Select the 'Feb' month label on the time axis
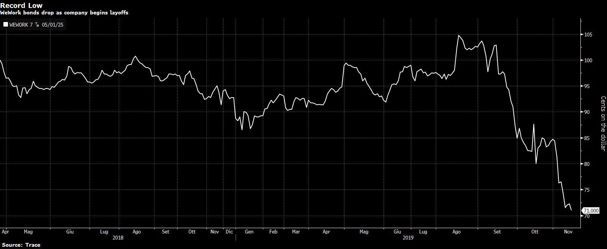This screenshot has width=607, height=249. coord(273,231)
